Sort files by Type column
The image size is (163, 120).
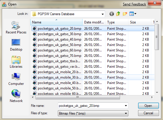[x=117, y=22]
